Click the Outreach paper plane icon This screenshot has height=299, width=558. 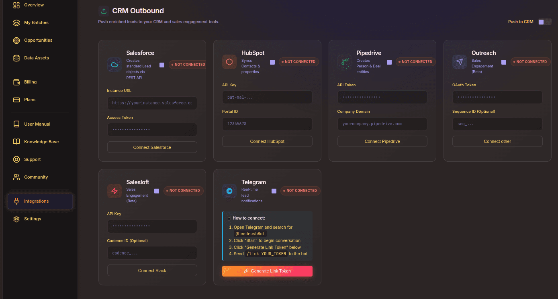tap(459, 62)
